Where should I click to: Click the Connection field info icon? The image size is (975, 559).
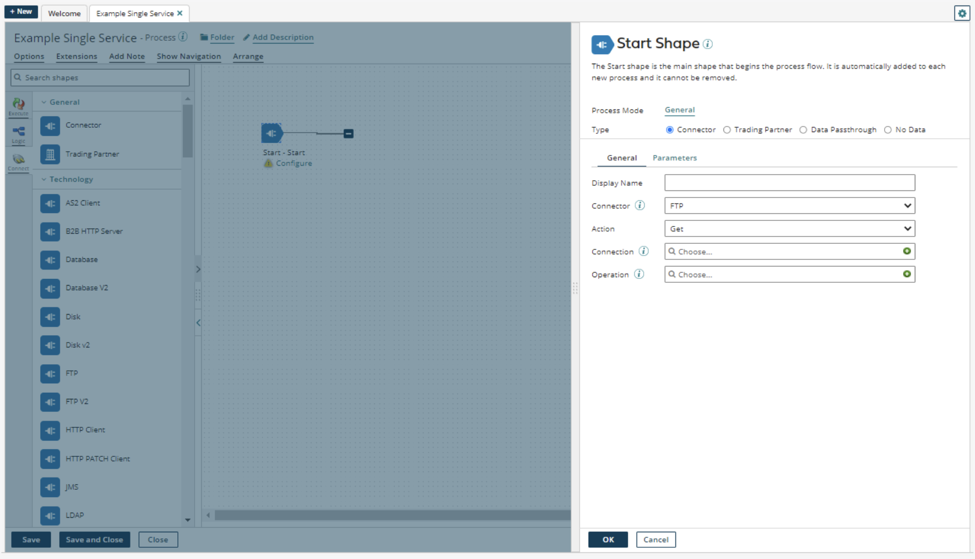point(644,251)
